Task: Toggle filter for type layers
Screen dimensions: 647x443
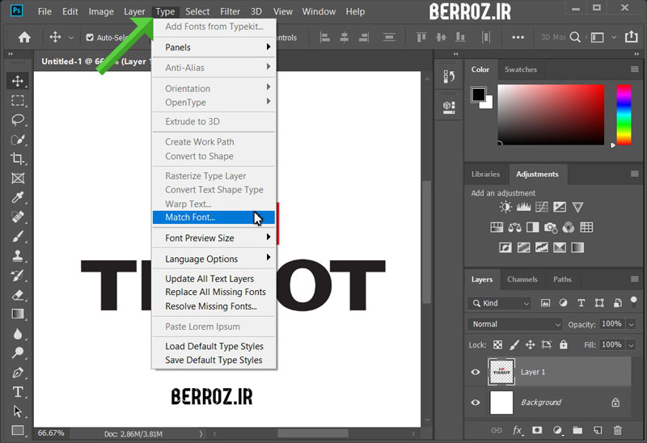Action: click(581, 303)
